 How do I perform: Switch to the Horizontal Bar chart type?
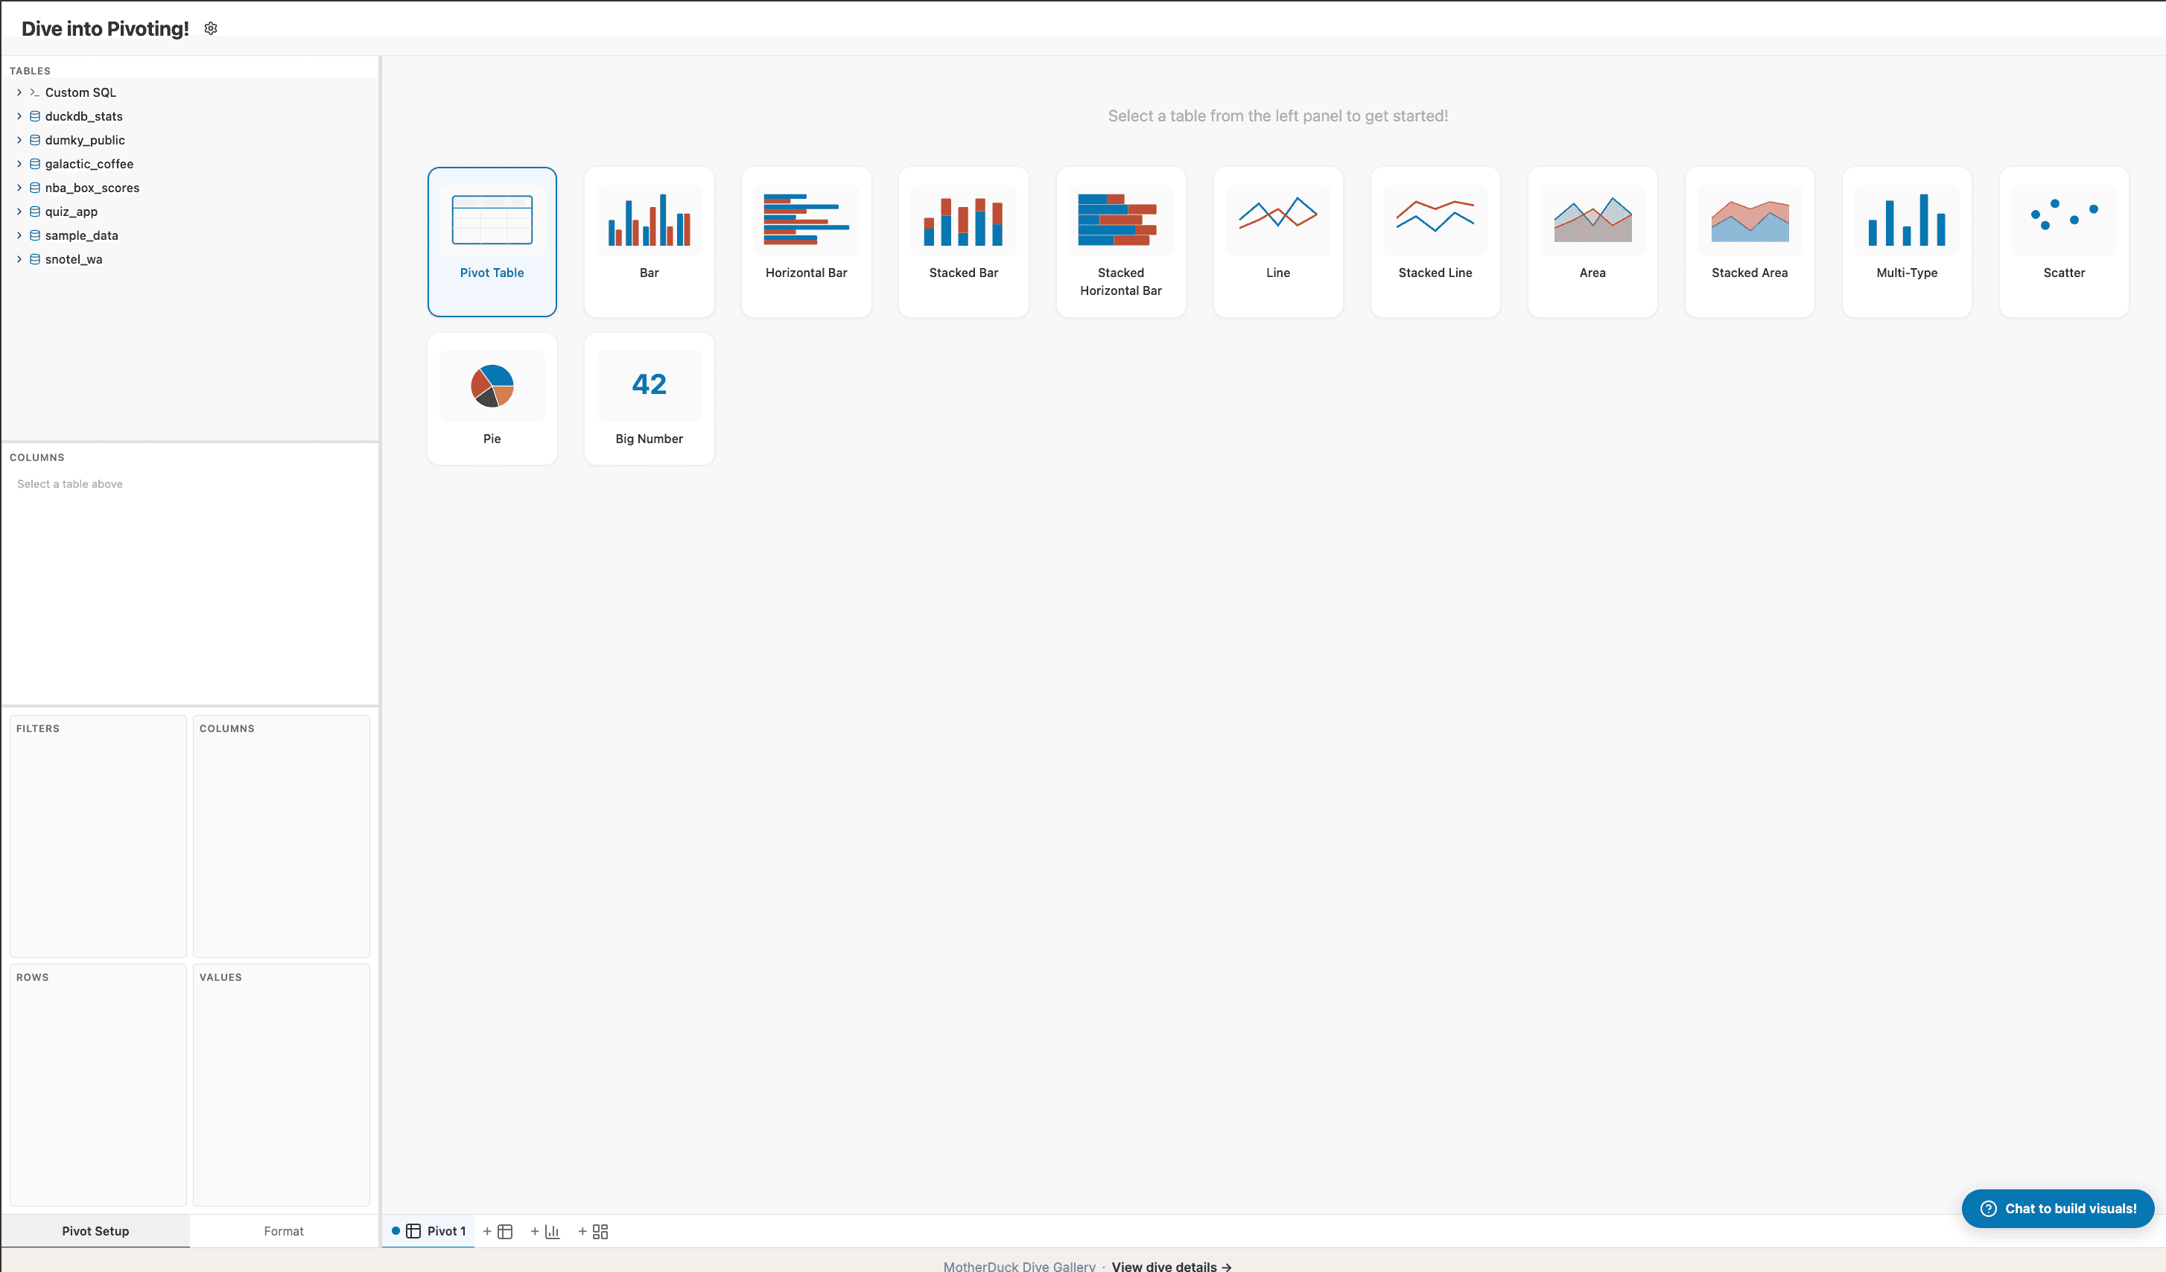[x=805, y=241]
